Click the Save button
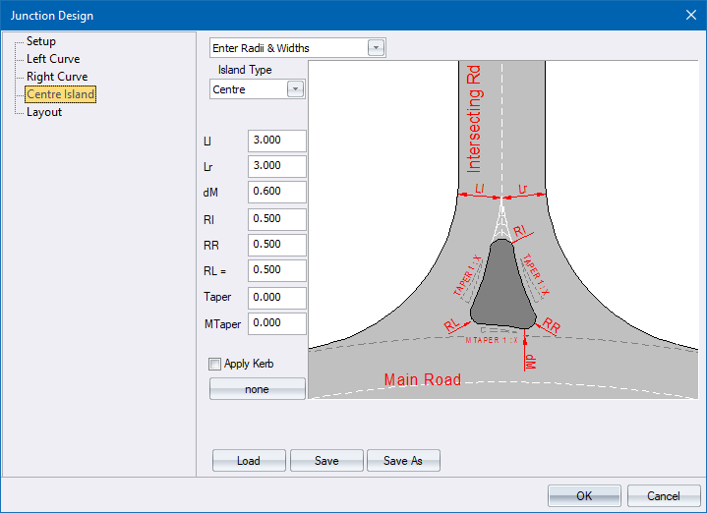Viewport: 707px width, 513px height. pos(326,461)
